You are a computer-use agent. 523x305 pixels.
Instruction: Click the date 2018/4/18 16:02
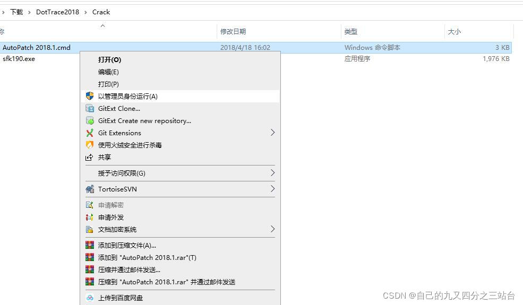point(245,47)
